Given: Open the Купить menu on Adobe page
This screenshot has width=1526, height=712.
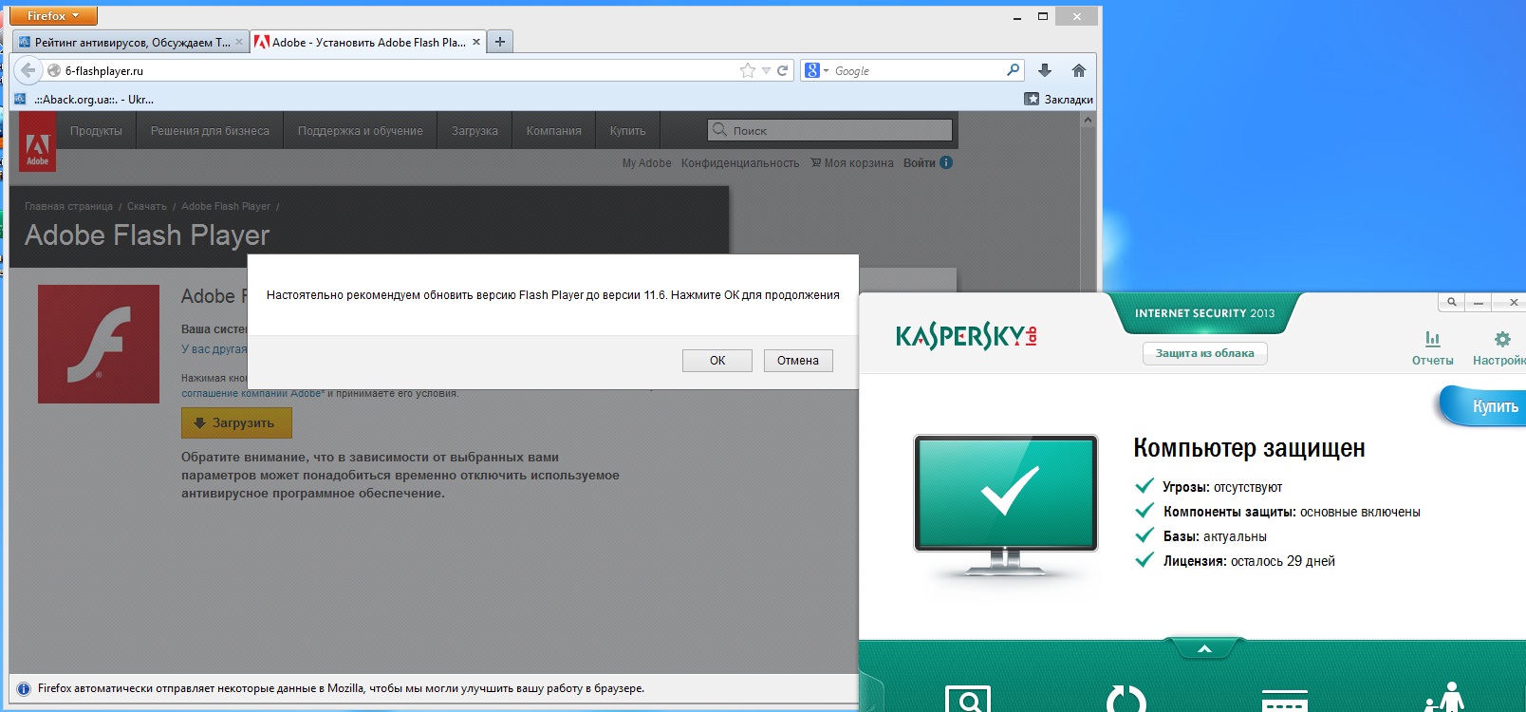Looking at the screenshot, I should tap(627, 131).
